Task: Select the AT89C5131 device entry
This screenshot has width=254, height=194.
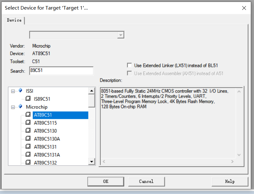Action: (x=45, y=147)
